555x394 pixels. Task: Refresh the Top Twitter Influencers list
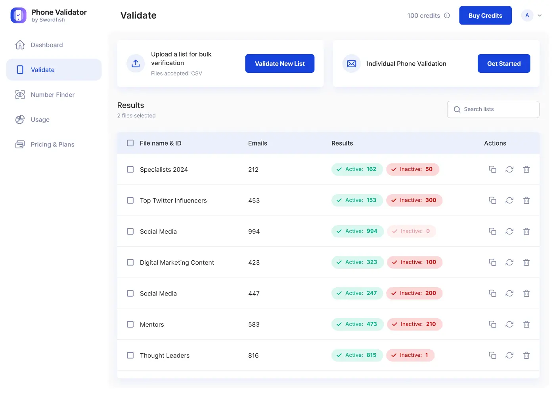[x=509, y=201]
